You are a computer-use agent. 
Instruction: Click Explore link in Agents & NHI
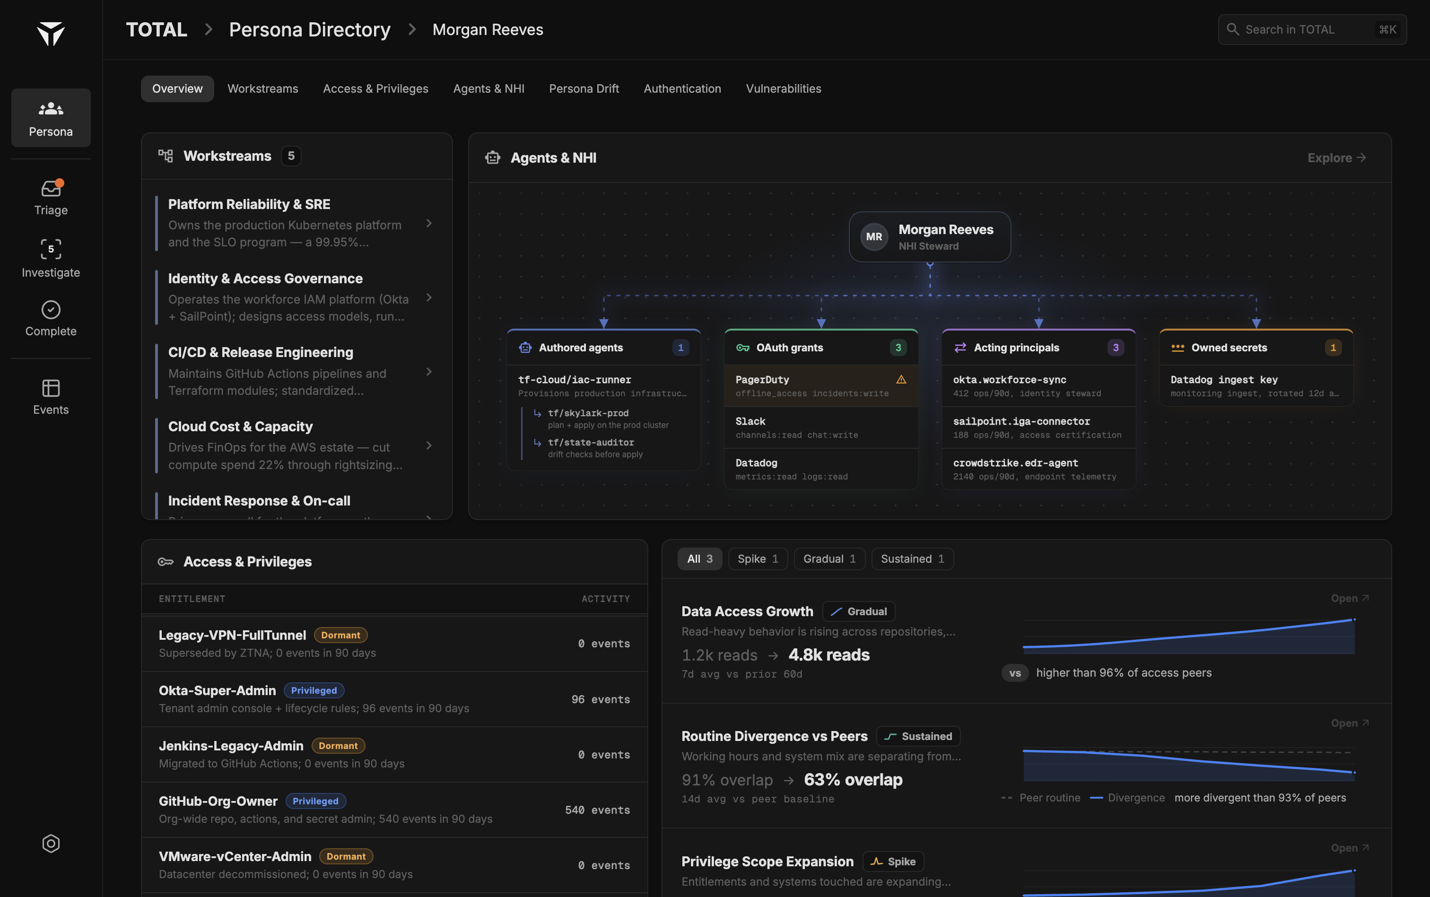[x=1336, y=158]
